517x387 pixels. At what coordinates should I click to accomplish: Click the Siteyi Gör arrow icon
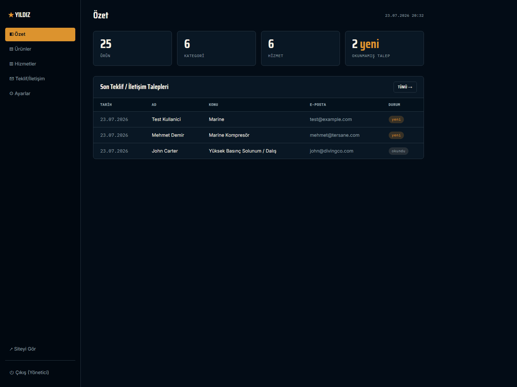click(11, 349)
